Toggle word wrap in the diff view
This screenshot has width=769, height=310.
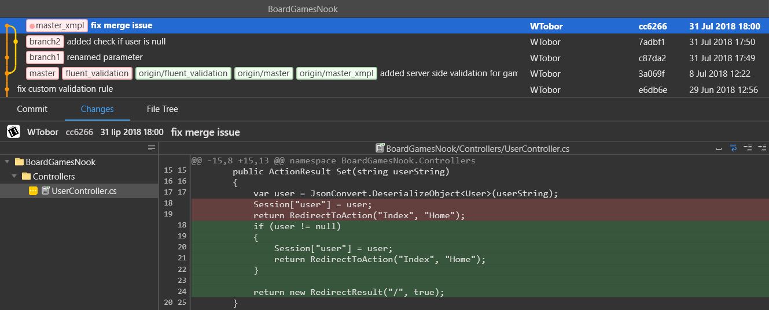[x=733, y=148]
